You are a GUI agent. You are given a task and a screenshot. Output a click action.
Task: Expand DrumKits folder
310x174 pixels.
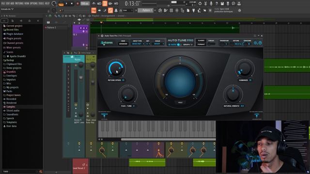pos(11,72)
